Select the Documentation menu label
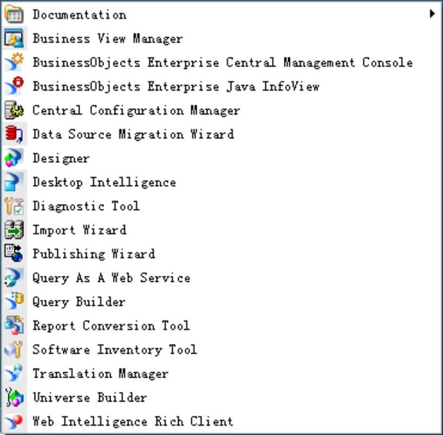The width and height of the screenshot is (443, 435). click(80, 15)
